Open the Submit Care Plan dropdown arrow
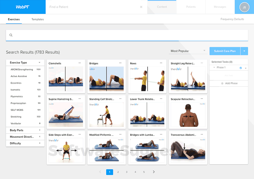 [x=244, y=51]
